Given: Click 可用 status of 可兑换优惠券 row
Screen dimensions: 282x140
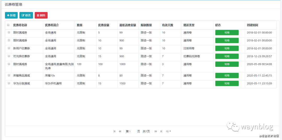Looking at the screenshot, I should 227,56.
